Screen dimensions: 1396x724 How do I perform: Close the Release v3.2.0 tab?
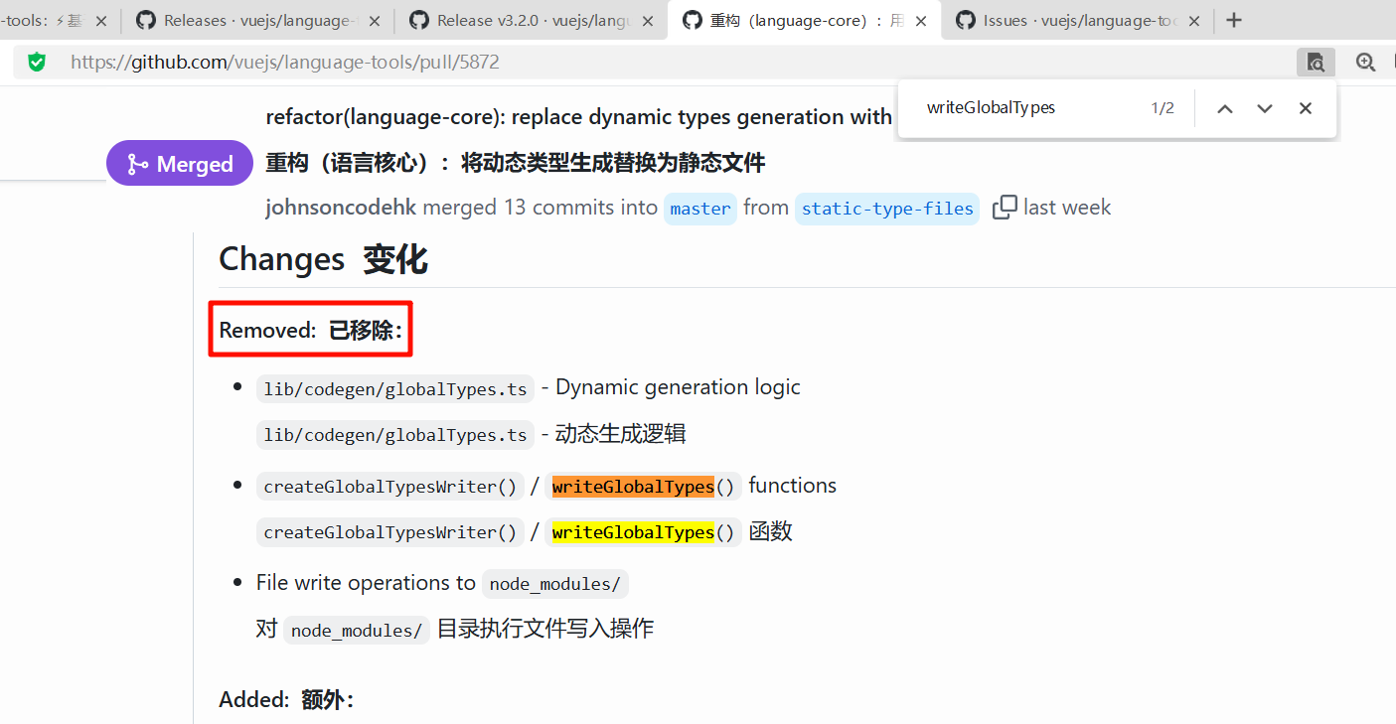pyautogui.click(x=648, y=21)
